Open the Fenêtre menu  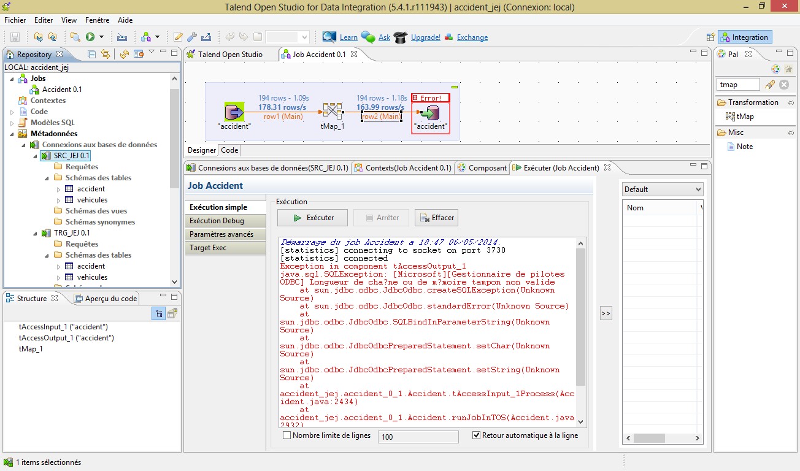pyautogui.click(x=98, y=20)
